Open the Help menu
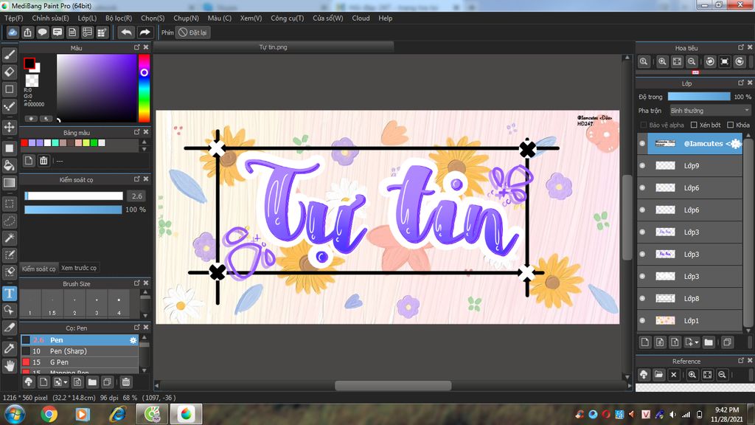755x425 pixels. click(x=385, y=18)
